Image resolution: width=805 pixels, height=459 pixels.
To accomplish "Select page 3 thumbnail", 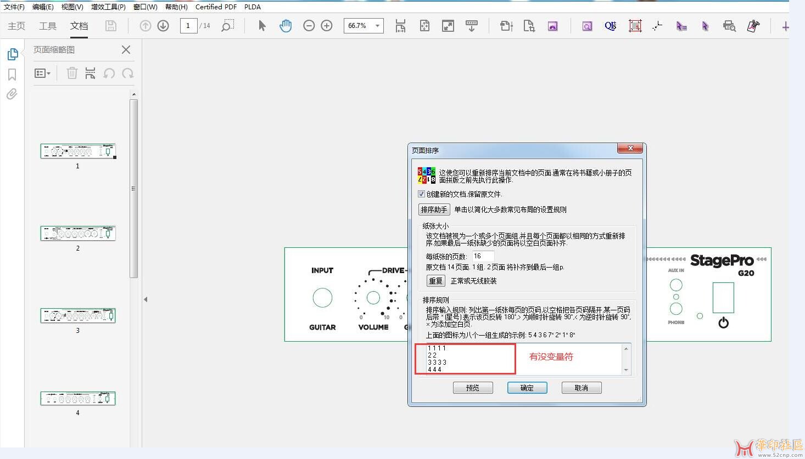I will (78, 316).
